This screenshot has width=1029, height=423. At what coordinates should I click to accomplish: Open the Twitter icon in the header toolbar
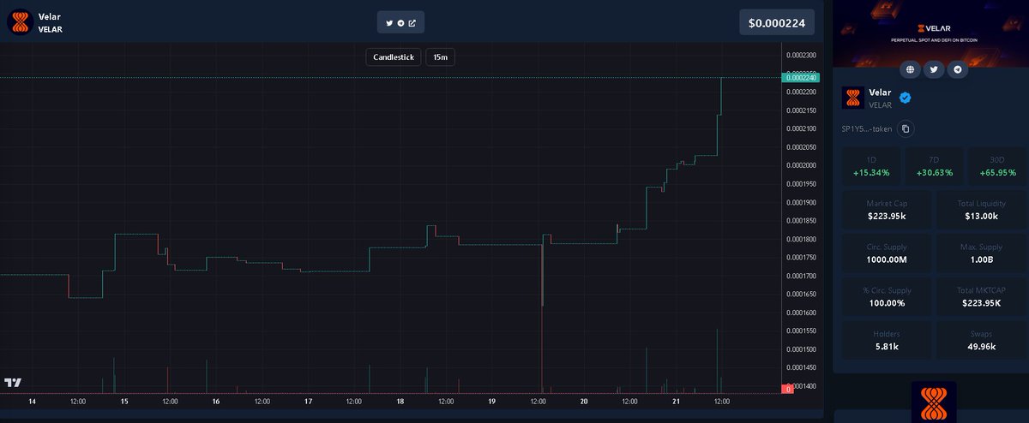(389, 23)
